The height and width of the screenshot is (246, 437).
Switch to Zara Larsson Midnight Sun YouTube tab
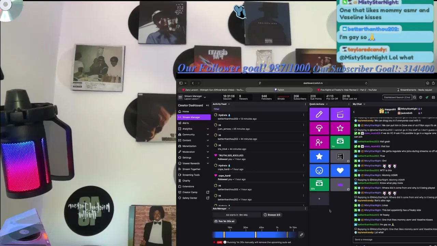click(213, 90)
